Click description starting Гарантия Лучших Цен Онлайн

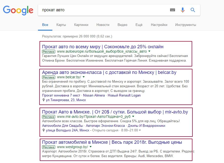pyautogui.click(x=115, y=58)
